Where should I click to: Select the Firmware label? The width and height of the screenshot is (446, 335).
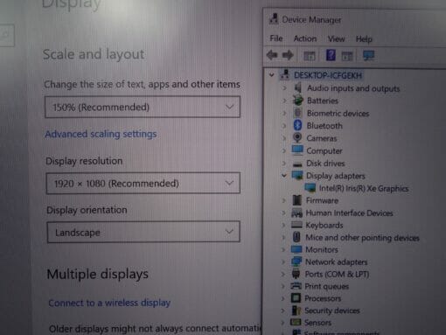click(322, 200)
